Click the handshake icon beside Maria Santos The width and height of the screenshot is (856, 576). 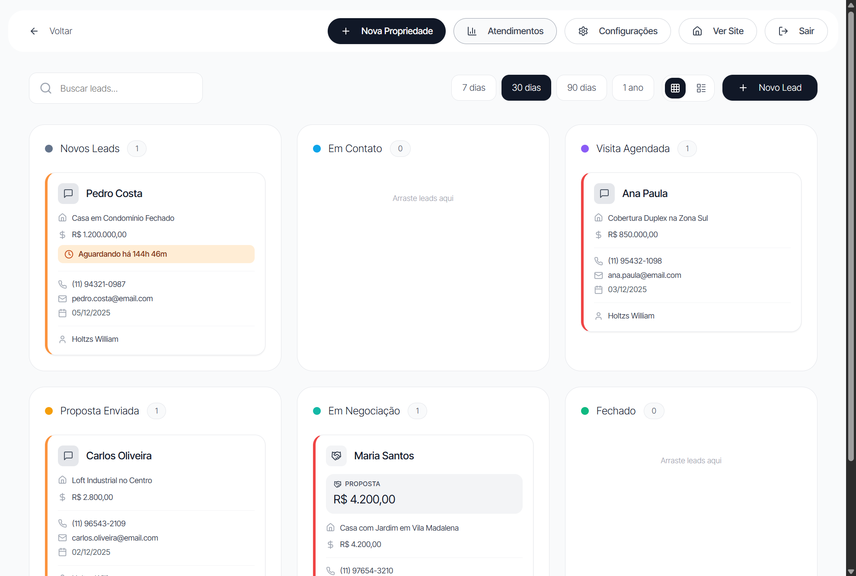pos(336,456)
